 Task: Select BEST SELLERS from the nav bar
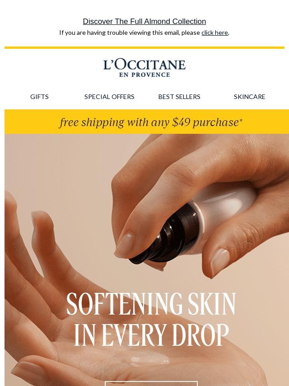(x=179, y=97)
